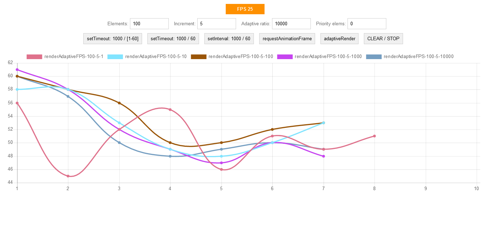Screen dimensions: 486x250
Task: Click x-axis tick label 10
Action: point(476,188)
